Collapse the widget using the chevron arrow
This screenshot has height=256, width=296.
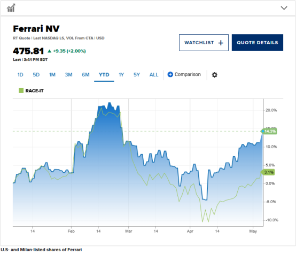[284, 8]
